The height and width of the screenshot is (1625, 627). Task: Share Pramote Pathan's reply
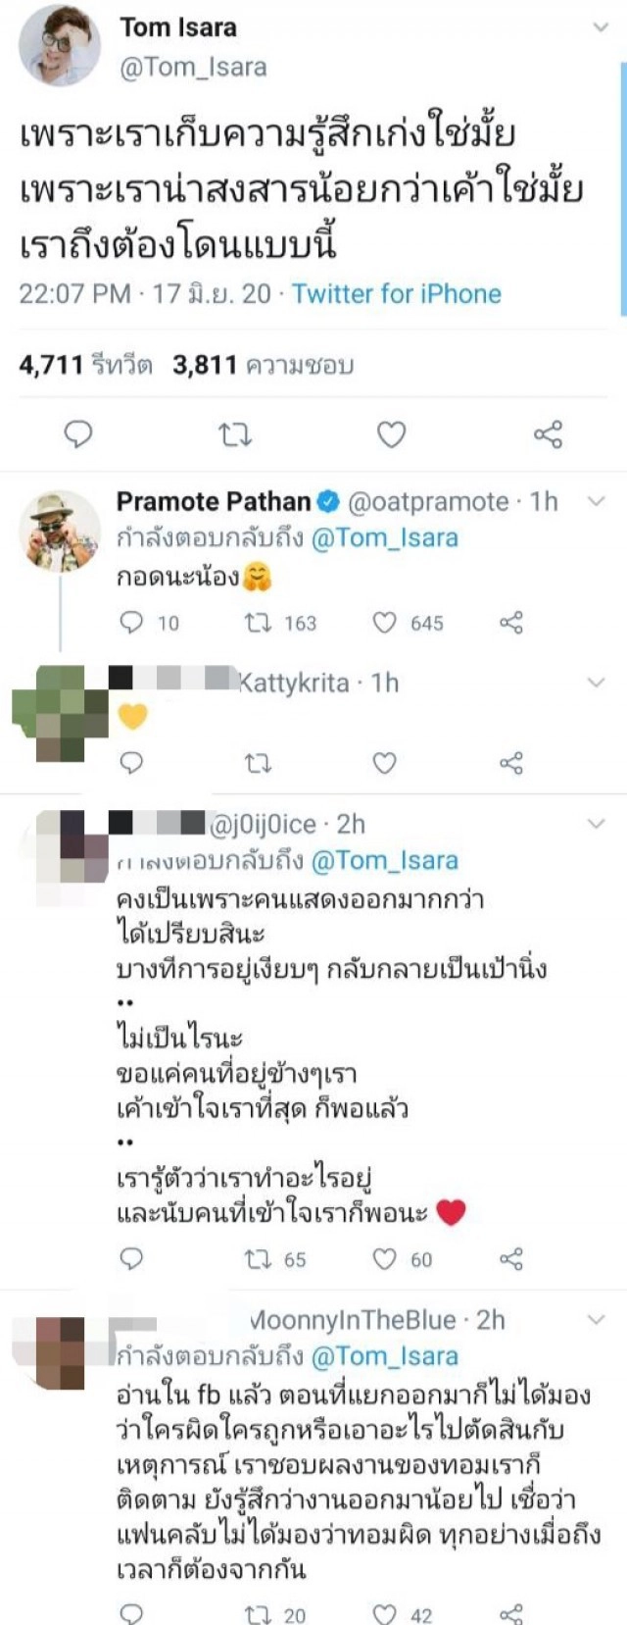[x=511, y=623]
